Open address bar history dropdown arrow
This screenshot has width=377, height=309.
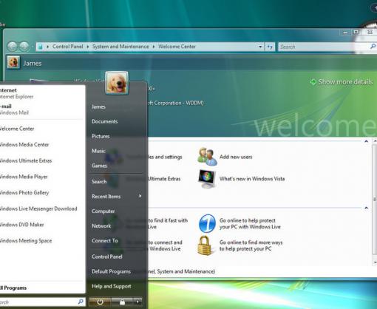tap(260, 47)
